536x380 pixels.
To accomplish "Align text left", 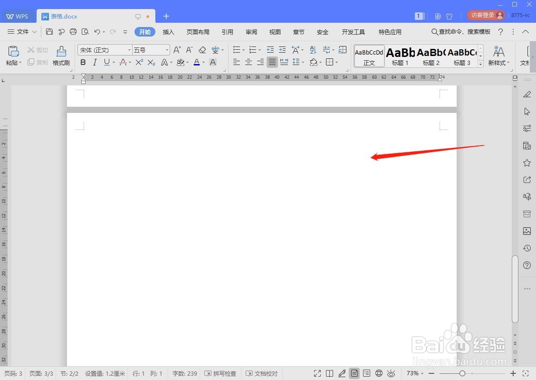I will coord(237,62).
